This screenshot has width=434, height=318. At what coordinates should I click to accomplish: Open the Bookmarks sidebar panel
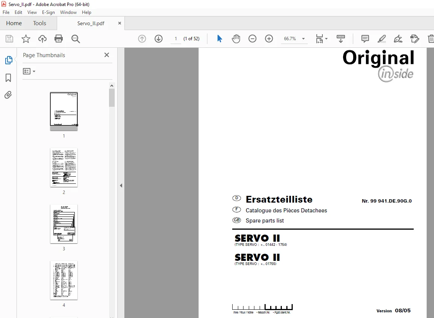tap(8, 78)
